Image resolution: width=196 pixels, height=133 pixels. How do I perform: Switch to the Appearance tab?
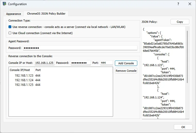(13, 14)
